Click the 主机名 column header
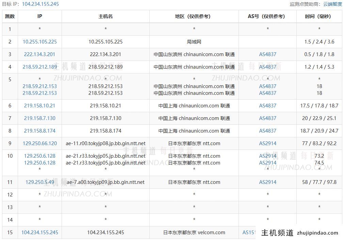This screenshot has height=241, width=344. pos(105,16)
